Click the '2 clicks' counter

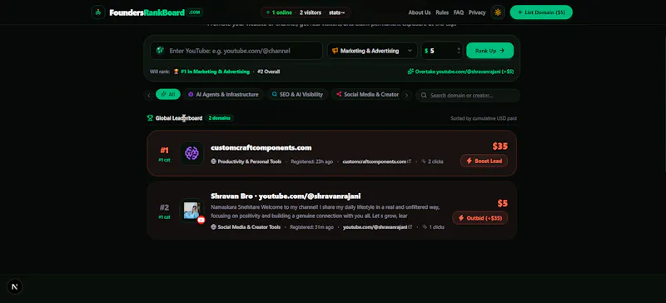click(432, 162)
